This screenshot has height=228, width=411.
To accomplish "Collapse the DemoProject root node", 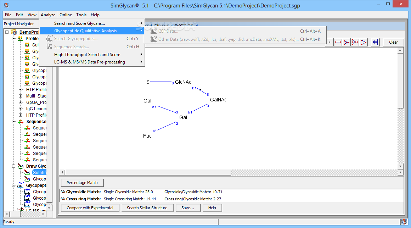I will point(7,32).
